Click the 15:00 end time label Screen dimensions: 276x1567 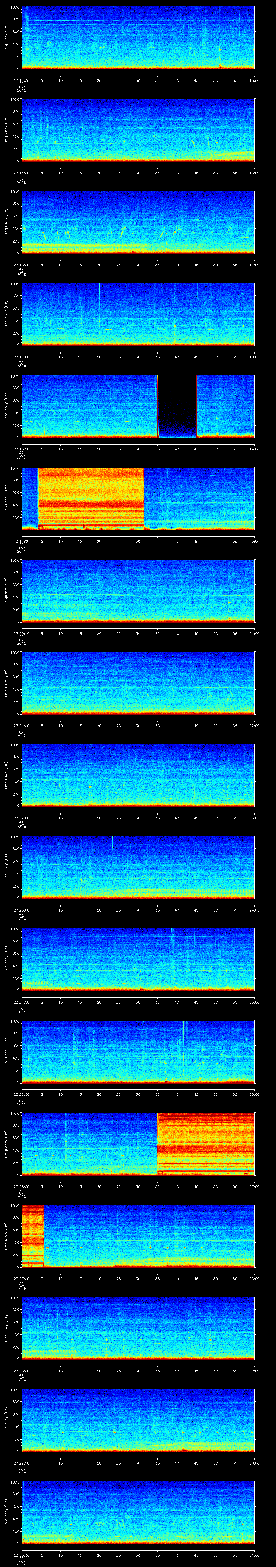[255, 80]
